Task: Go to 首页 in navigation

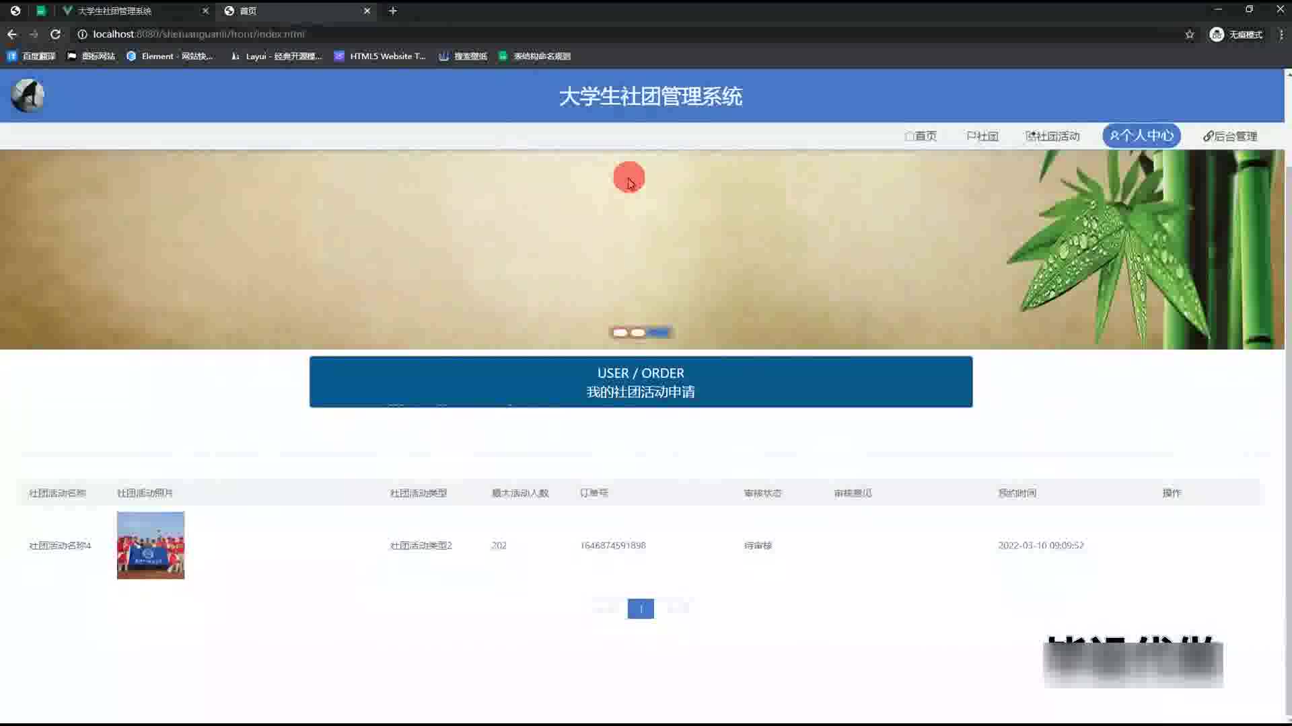Action: (921, 136)
